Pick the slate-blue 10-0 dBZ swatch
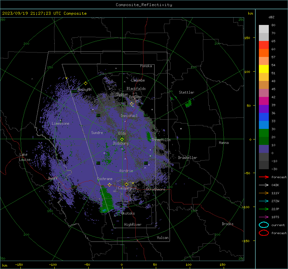Image resolution: width=288 pixels, height=269 pixels. click(x=264, y=149)
